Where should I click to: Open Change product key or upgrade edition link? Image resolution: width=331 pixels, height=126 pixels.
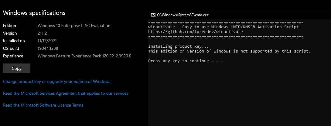[56, 82]
